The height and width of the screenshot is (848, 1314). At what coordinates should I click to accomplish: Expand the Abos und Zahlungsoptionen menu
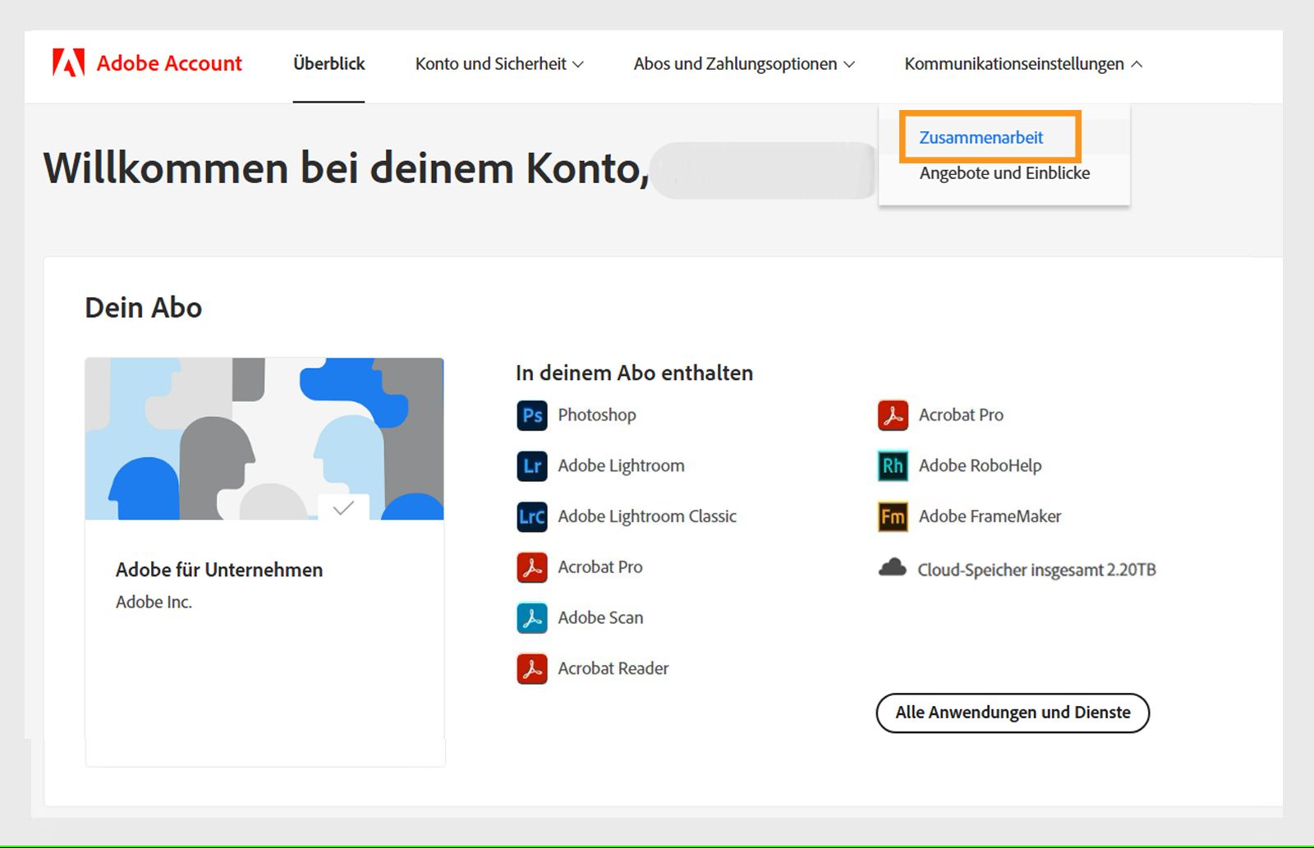pos(744,64)
